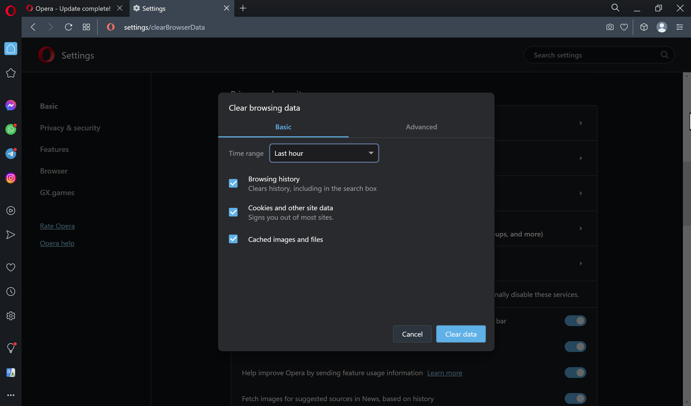Toggle fetch images for News switch
Viewport: 691px width, 406px height.
coord(575,398)
